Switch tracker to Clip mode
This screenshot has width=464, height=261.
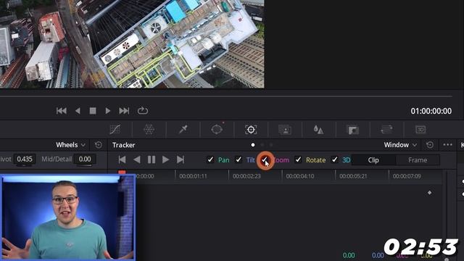click(x=373, y=160)
